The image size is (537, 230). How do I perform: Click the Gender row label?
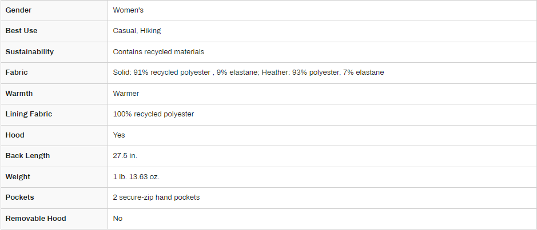pos(18,10)
